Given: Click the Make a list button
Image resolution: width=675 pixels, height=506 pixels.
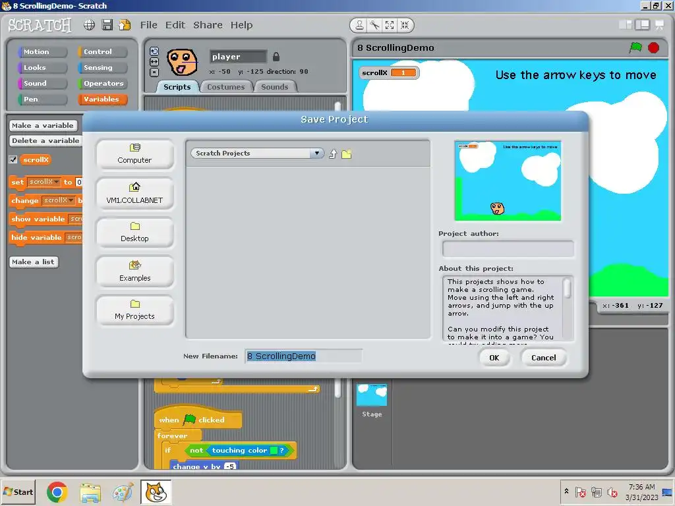Looking at the screenshot, I should click(x=34, y=262).
